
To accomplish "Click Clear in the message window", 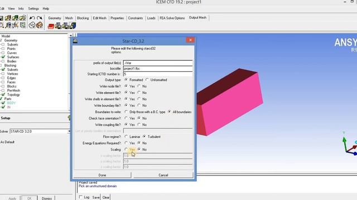I will [105, 197].
